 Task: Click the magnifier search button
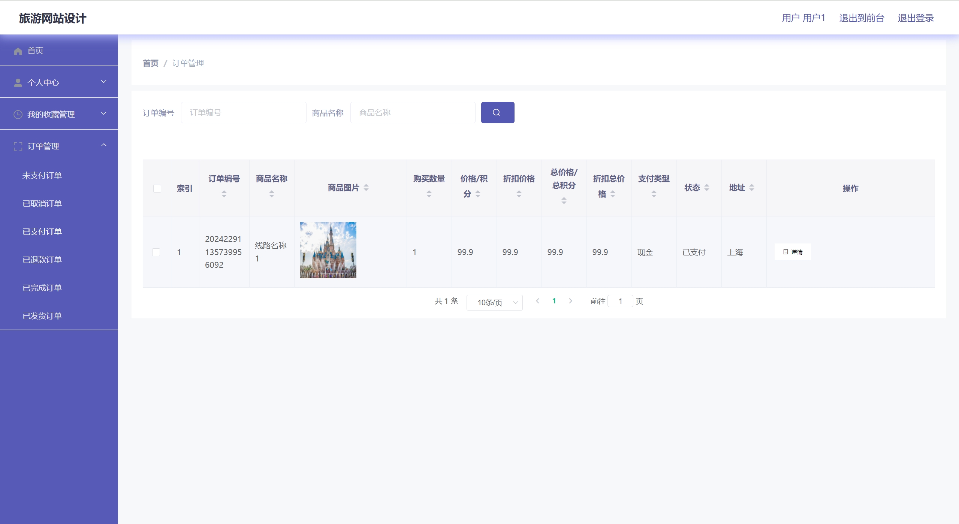pos(497,112)
